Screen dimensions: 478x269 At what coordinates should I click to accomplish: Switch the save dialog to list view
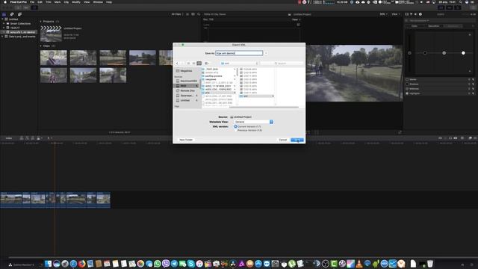(193, 63)
